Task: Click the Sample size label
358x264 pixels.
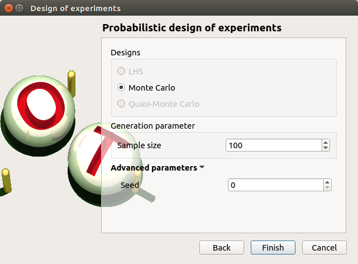Action: tap(139, 145)
